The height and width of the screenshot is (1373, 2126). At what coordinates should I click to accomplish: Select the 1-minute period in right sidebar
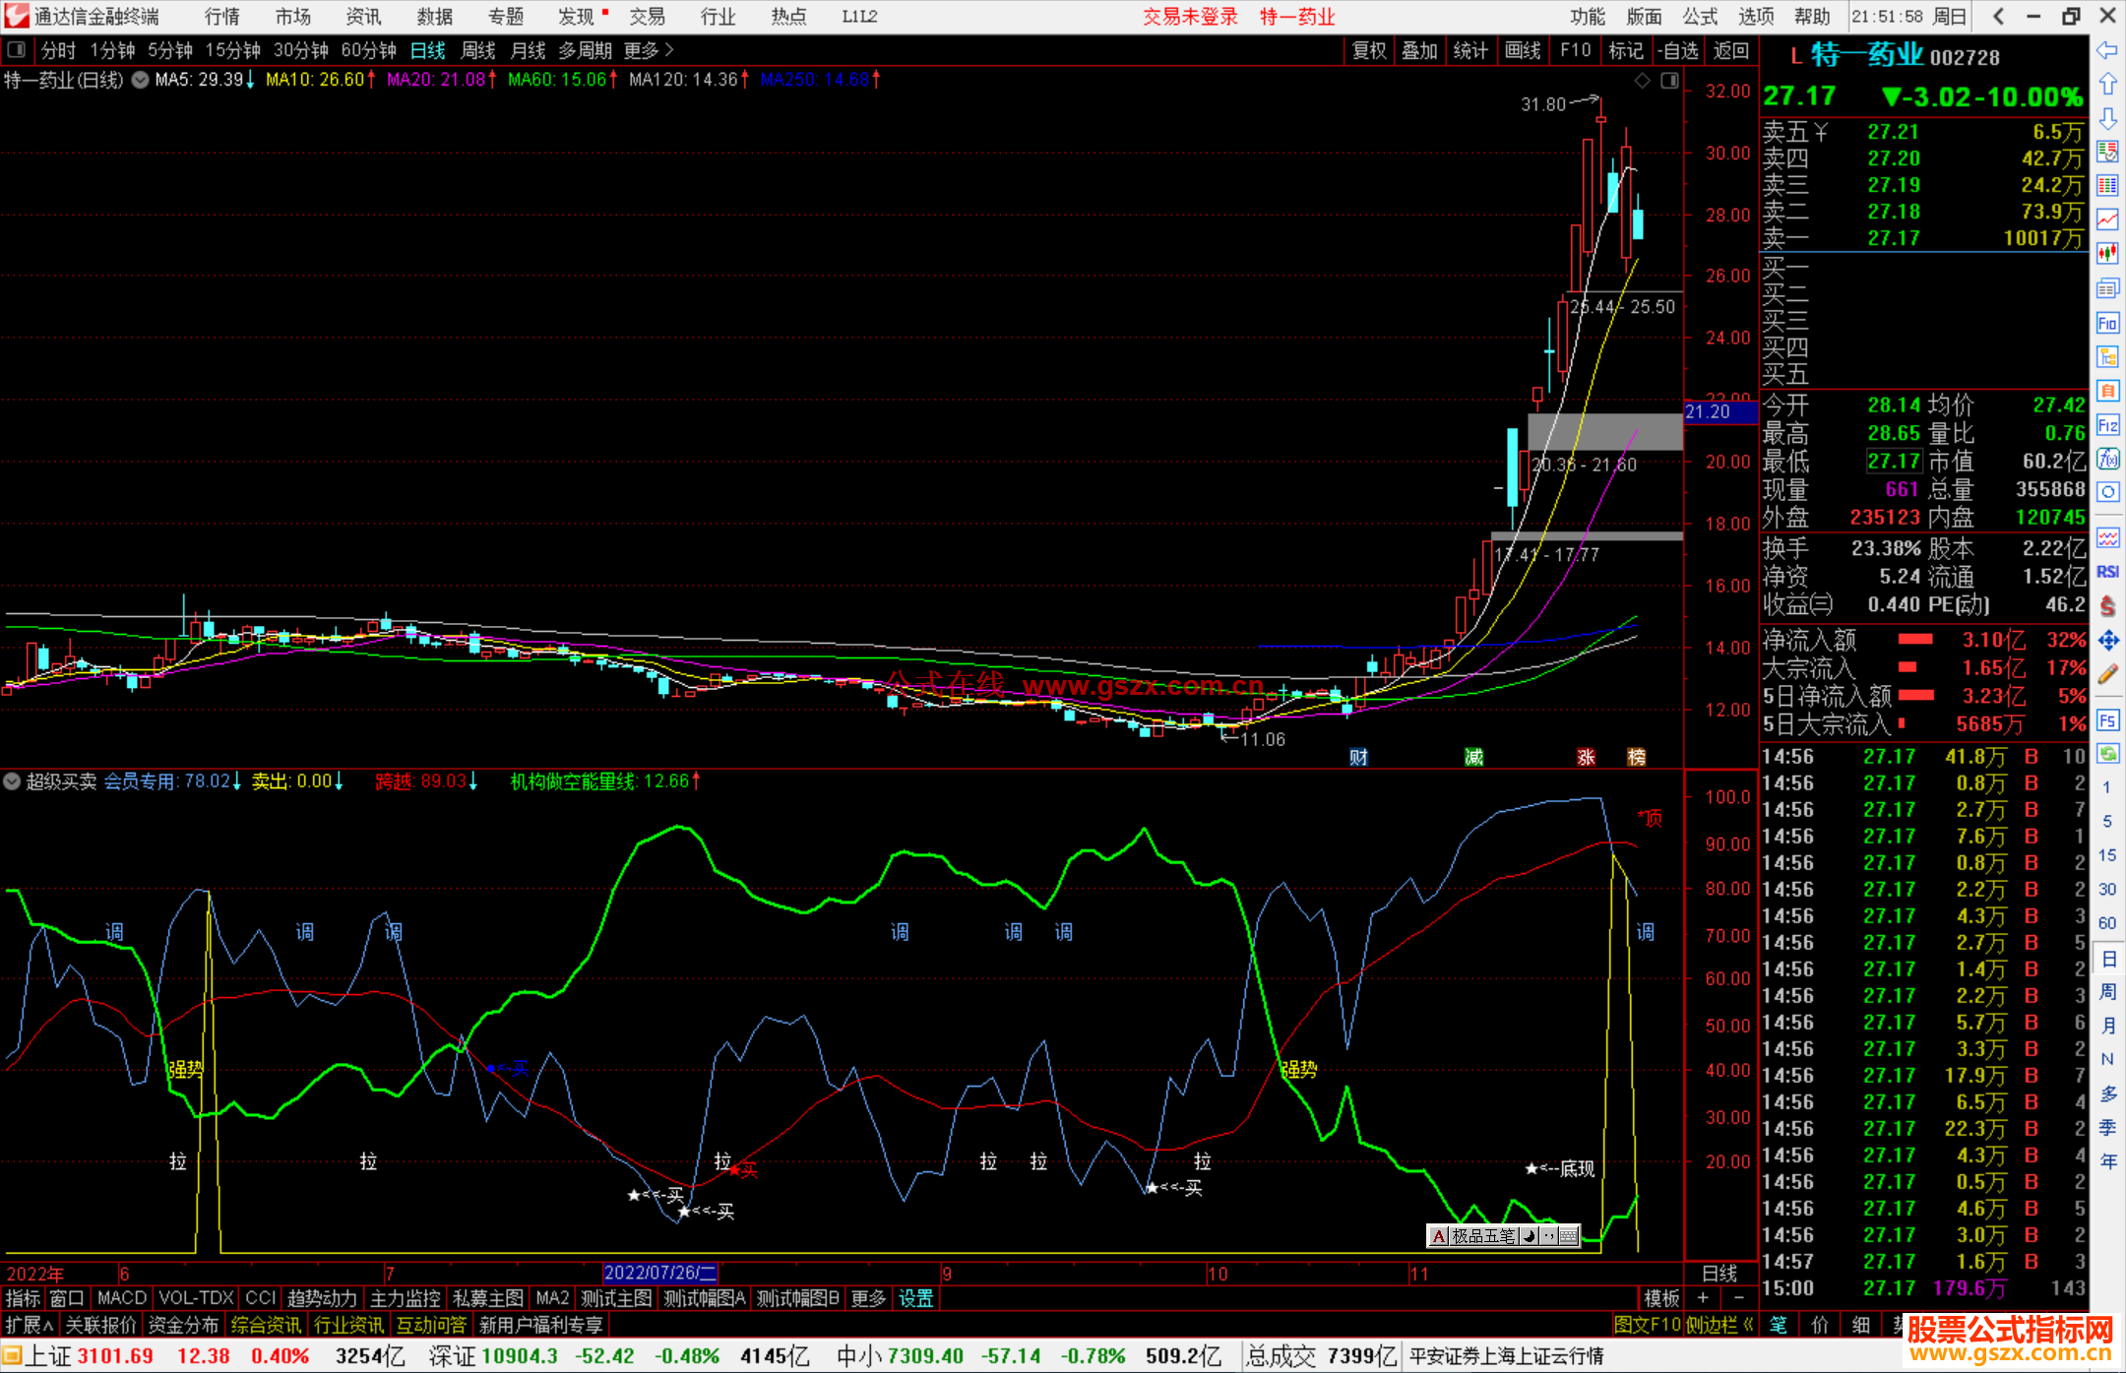2106,787
